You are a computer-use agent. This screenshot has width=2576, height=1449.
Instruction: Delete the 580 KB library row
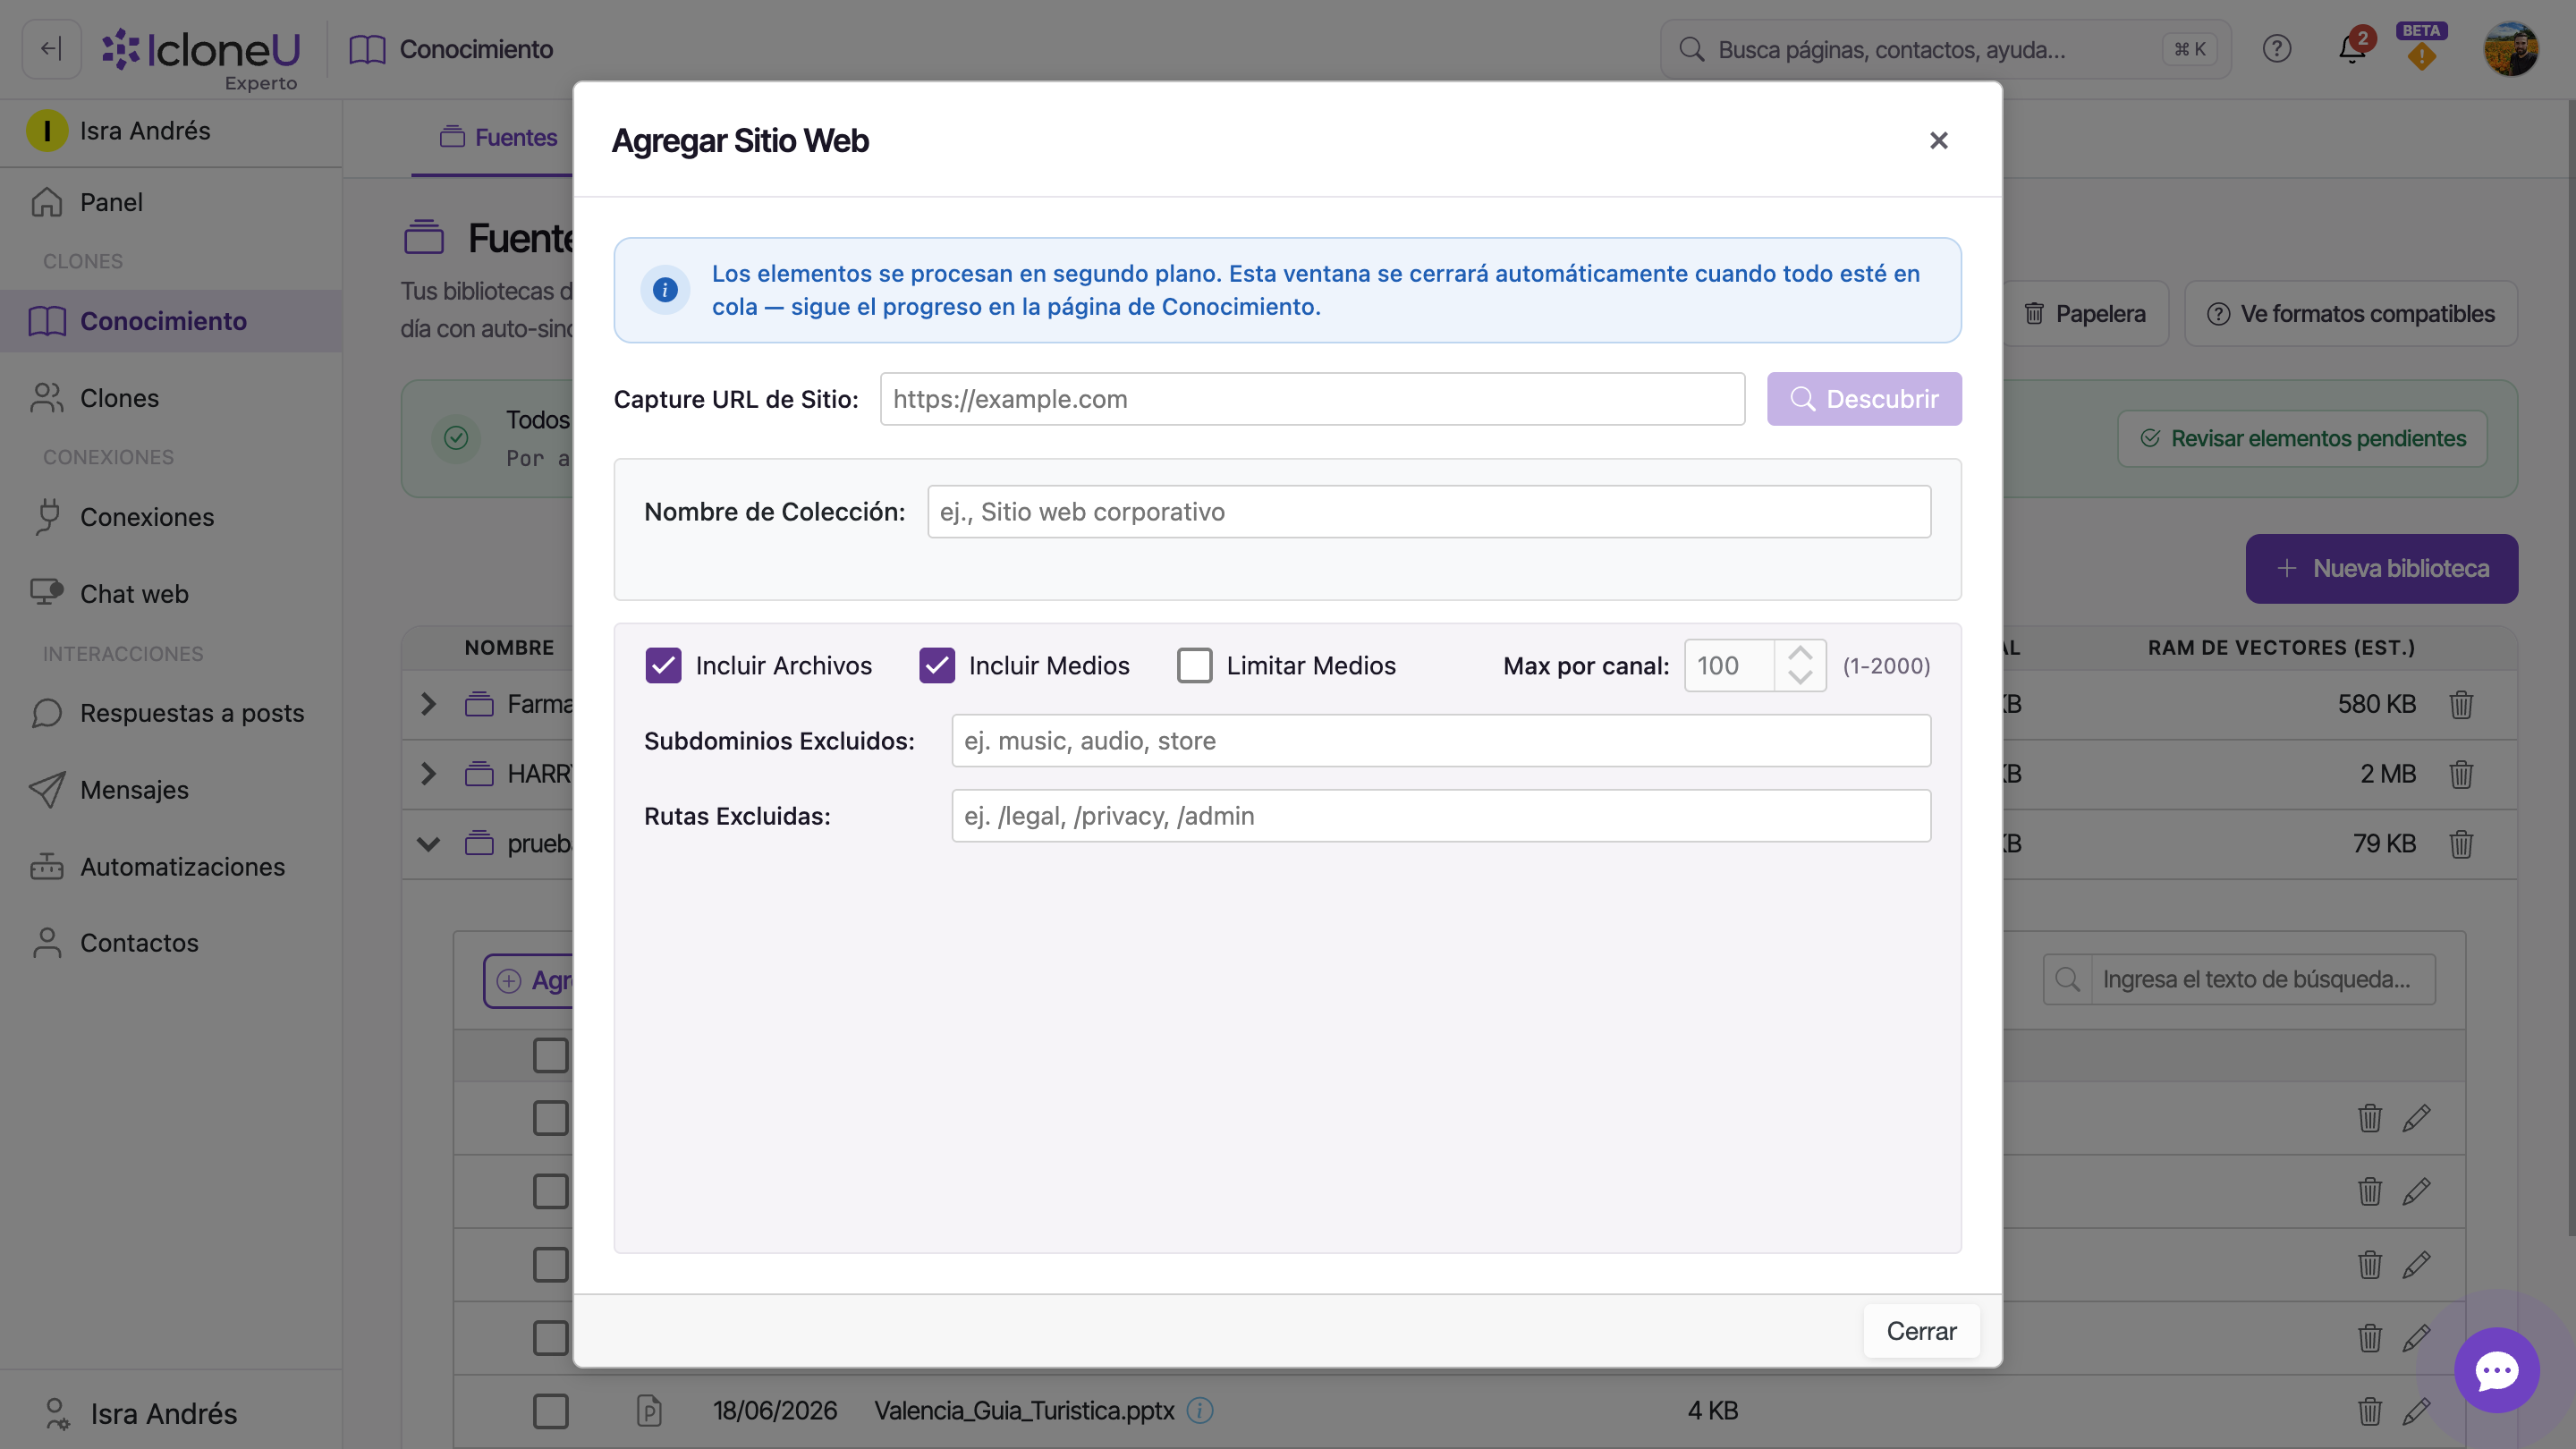(x=2461, y=704)
